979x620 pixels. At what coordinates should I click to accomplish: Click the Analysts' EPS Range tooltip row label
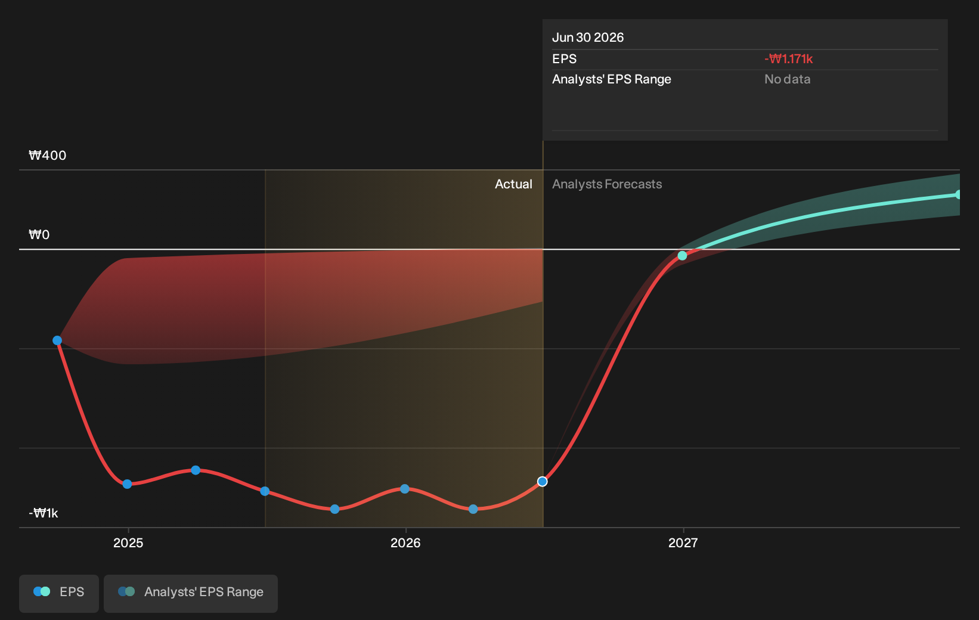pyautogui.click(x=612, y=79)
